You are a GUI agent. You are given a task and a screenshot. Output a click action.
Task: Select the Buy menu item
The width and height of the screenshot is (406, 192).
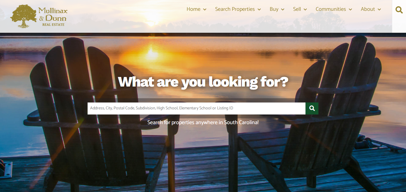click(274, 9)
